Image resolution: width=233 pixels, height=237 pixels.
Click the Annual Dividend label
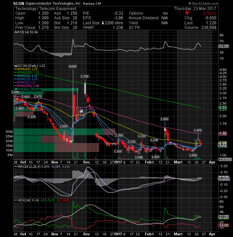(x=144, y=18)
